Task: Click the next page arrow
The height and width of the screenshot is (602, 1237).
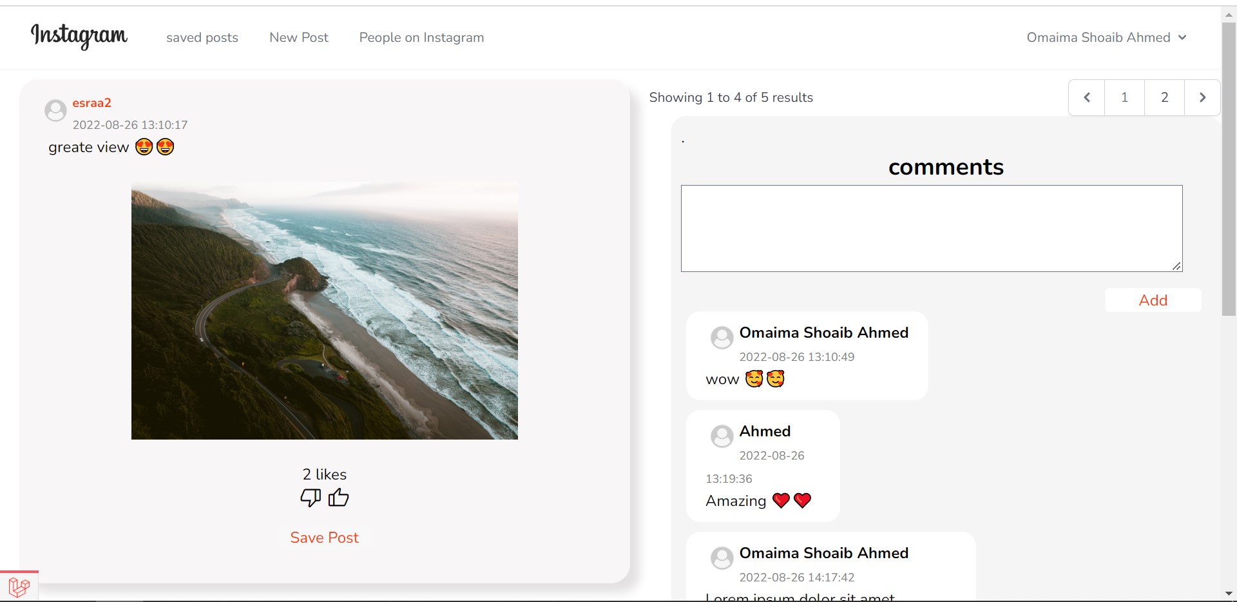Action: tap(1202, 97)
